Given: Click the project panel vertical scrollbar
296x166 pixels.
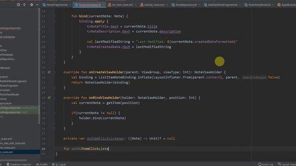Looking at the screenshot, I should [x=39, y=66].
